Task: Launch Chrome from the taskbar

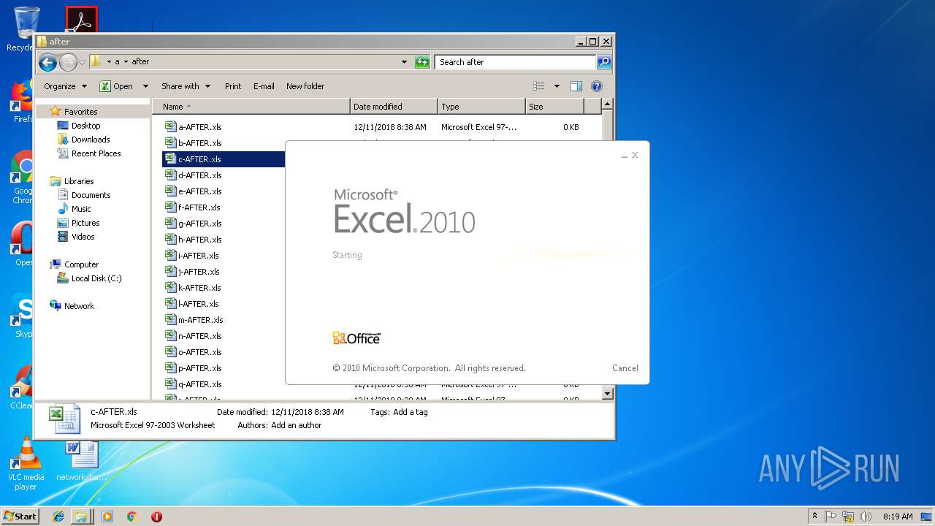Action: [131, 517]
